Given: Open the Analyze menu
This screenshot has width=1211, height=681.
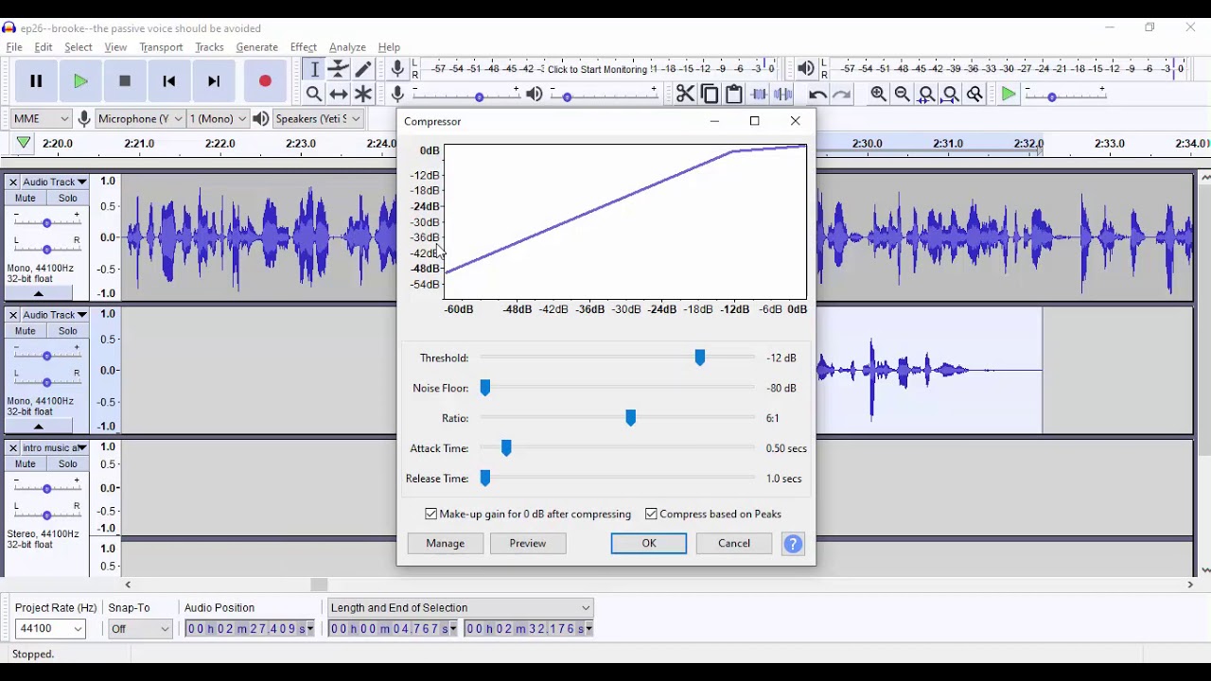Looking at the screenshot, I should 347,47.
